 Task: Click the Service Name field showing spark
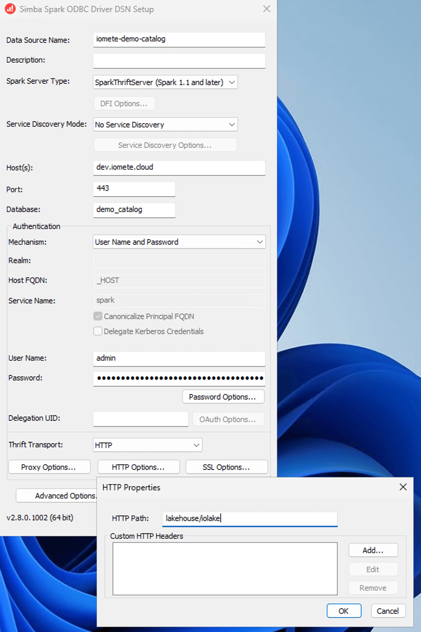(x=179, y=301)
